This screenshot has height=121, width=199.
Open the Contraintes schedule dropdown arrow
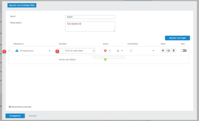[153, 51]
